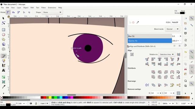Toggle treat selection as group
The image size is (195, 109).
[179, 54]
